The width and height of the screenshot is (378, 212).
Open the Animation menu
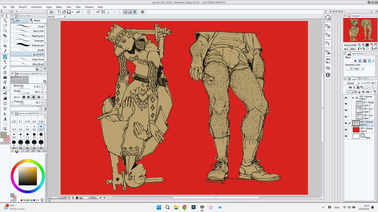pos(37,7)
